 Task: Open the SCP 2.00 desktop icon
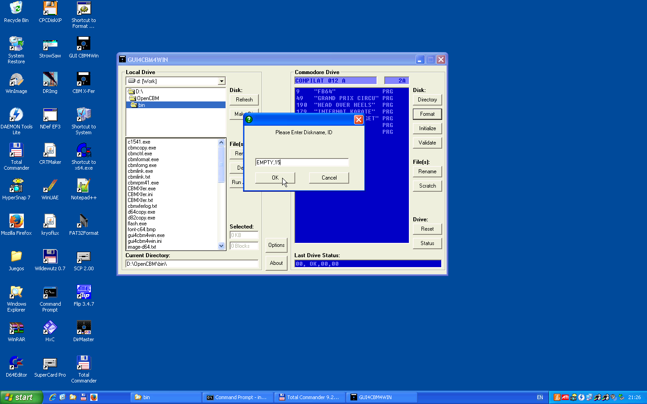coord(84,260)
